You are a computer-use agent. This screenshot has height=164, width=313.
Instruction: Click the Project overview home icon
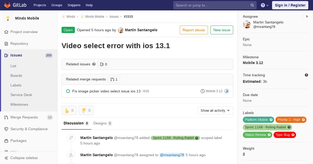6,32
